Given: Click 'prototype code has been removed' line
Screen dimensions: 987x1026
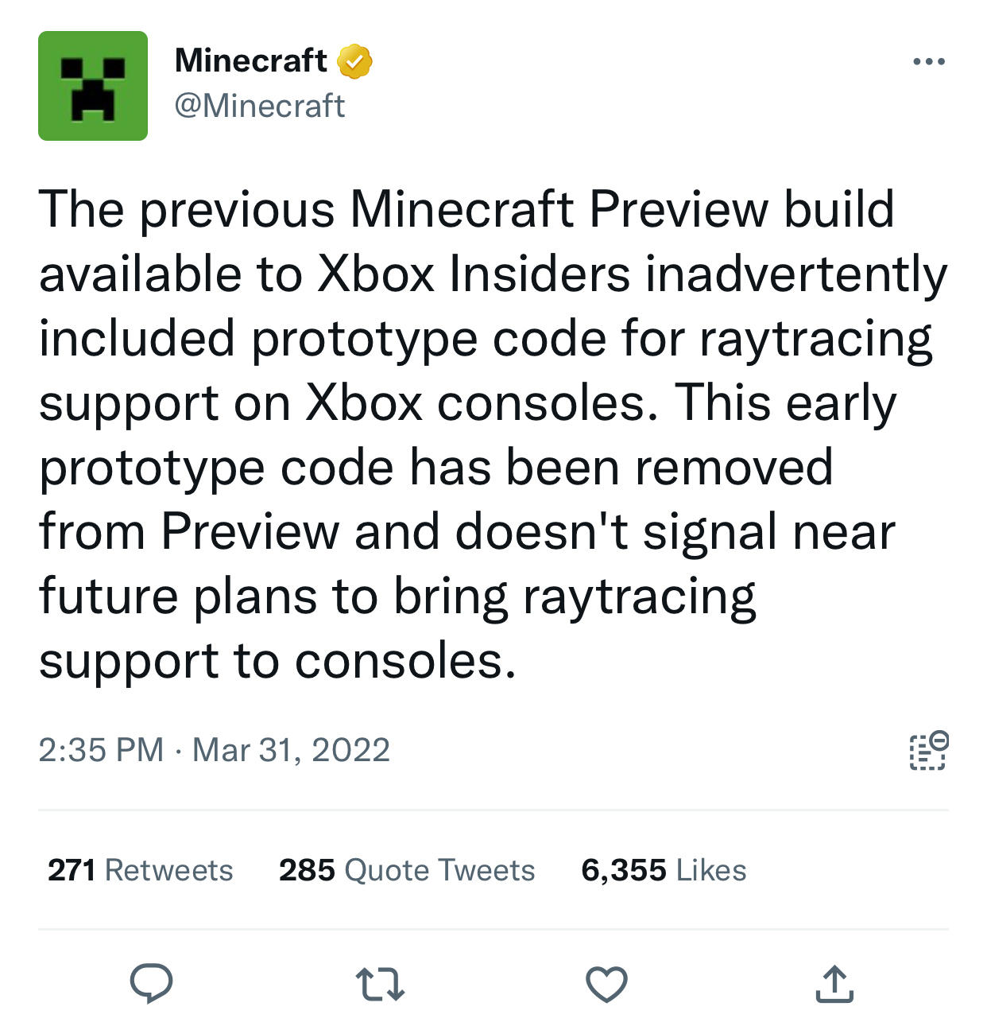Looking at the screenshot, I should click(435, 470).
